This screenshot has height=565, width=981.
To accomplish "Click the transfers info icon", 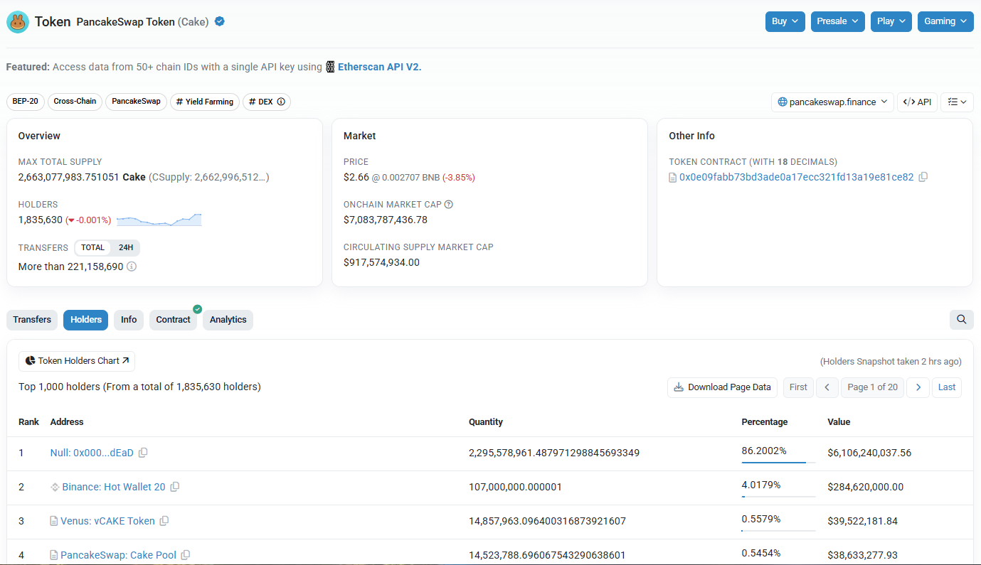I will tap(132, 267).
